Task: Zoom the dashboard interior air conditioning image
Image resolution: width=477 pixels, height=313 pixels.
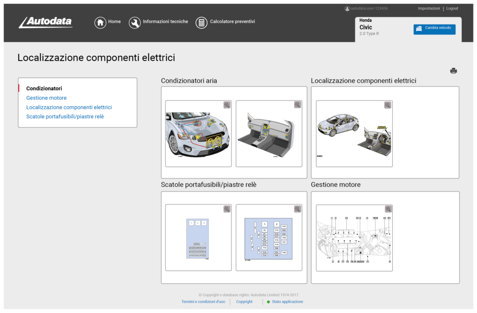Action: coord(297,105)
